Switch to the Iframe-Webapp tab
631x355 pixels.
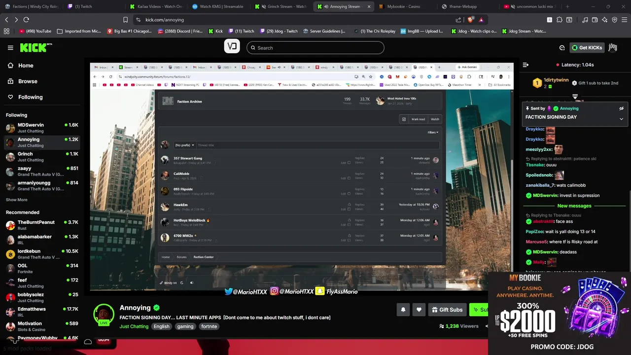pos(467,6)
